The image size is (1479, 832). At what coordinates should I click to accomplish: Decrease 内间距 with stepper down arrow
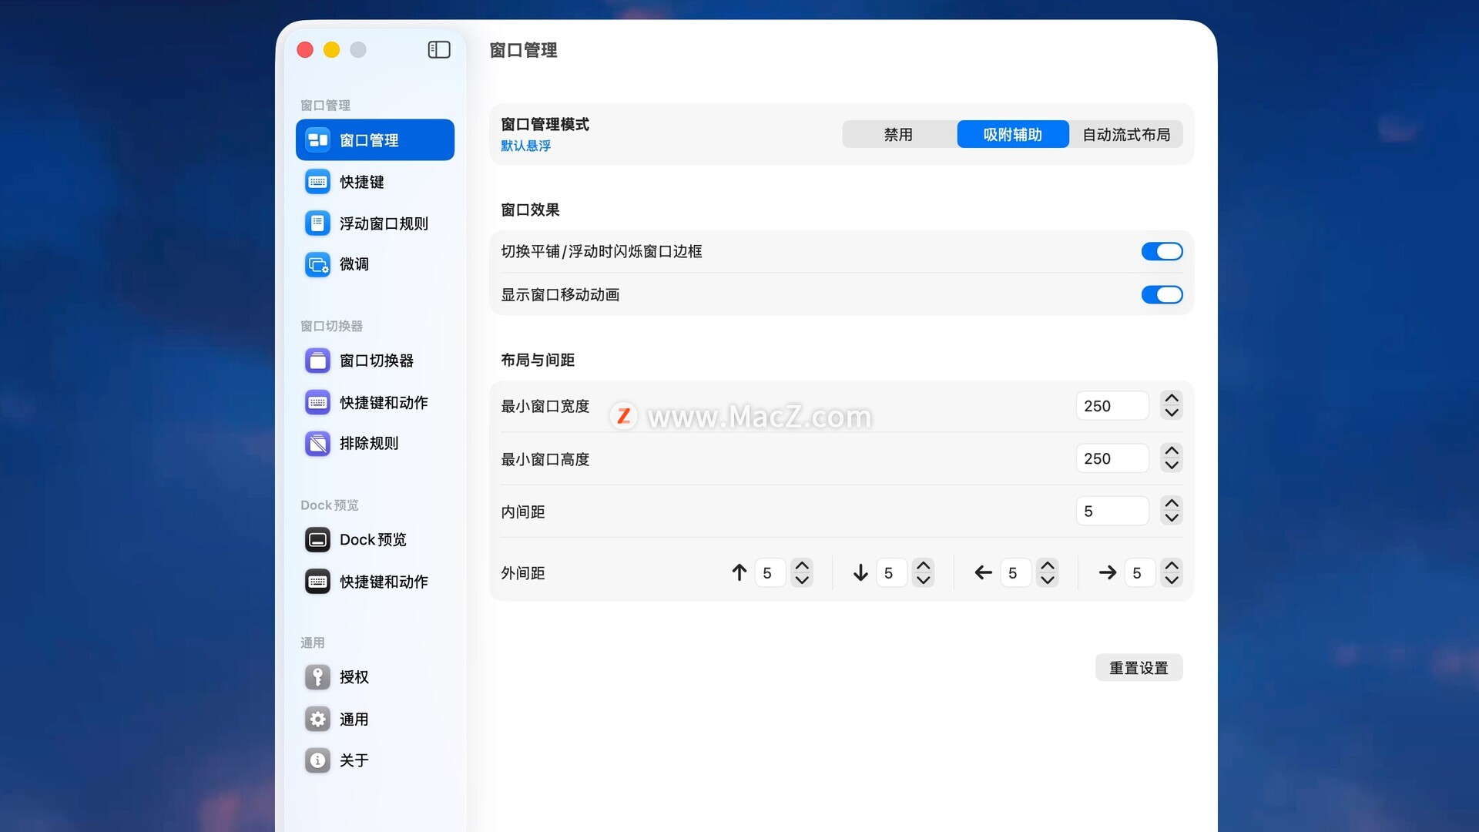[1172, 518]
